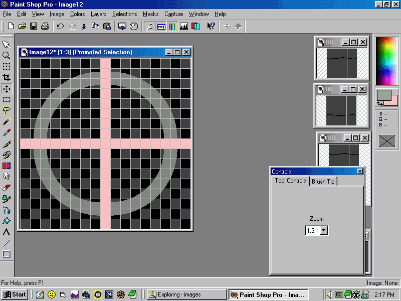The width and height of the screenshot is (401, 301).
Task: Select the Magic Wand tool
Action: pos(7,121)
